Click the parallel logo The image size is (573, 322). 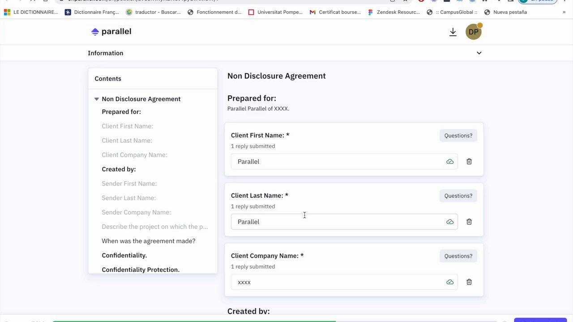click(x=111, y=31)
